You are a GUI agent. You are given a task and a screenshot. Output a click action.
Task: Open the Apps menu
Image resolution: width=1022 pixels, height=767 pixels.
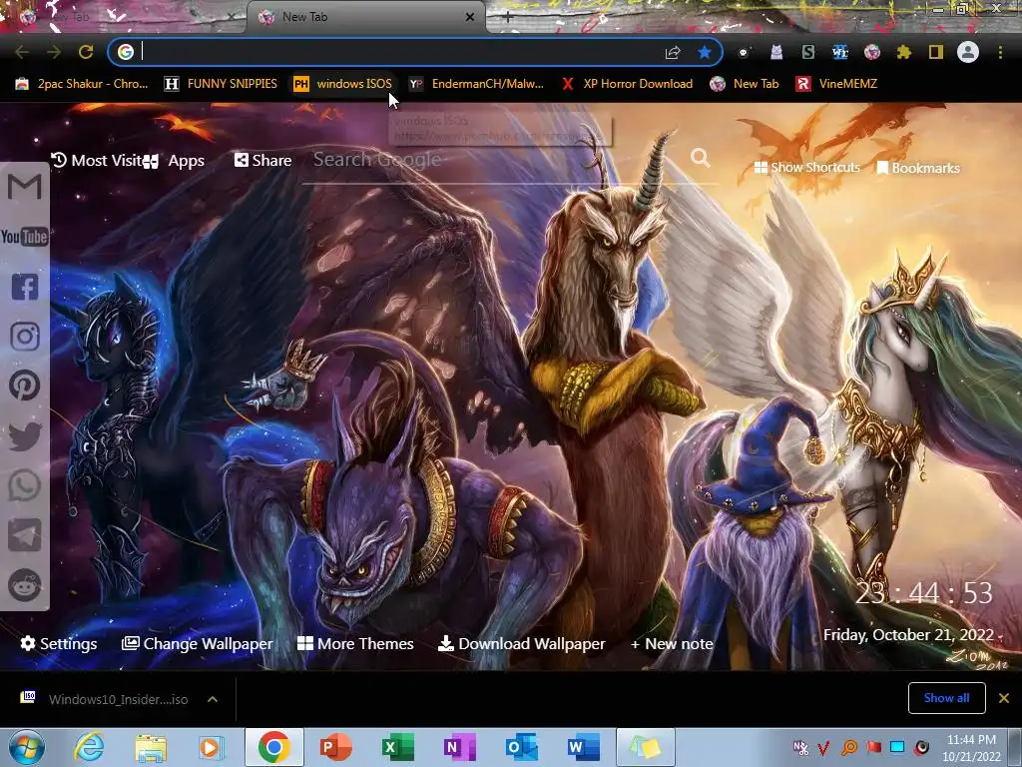[174, 161]
